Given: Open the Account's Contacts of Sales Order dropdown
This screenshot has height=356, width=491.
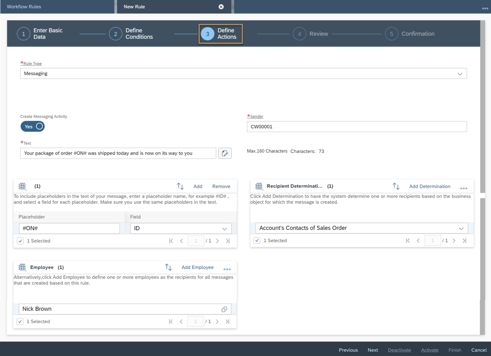Looking at the screenshot, I should (461, 228).
